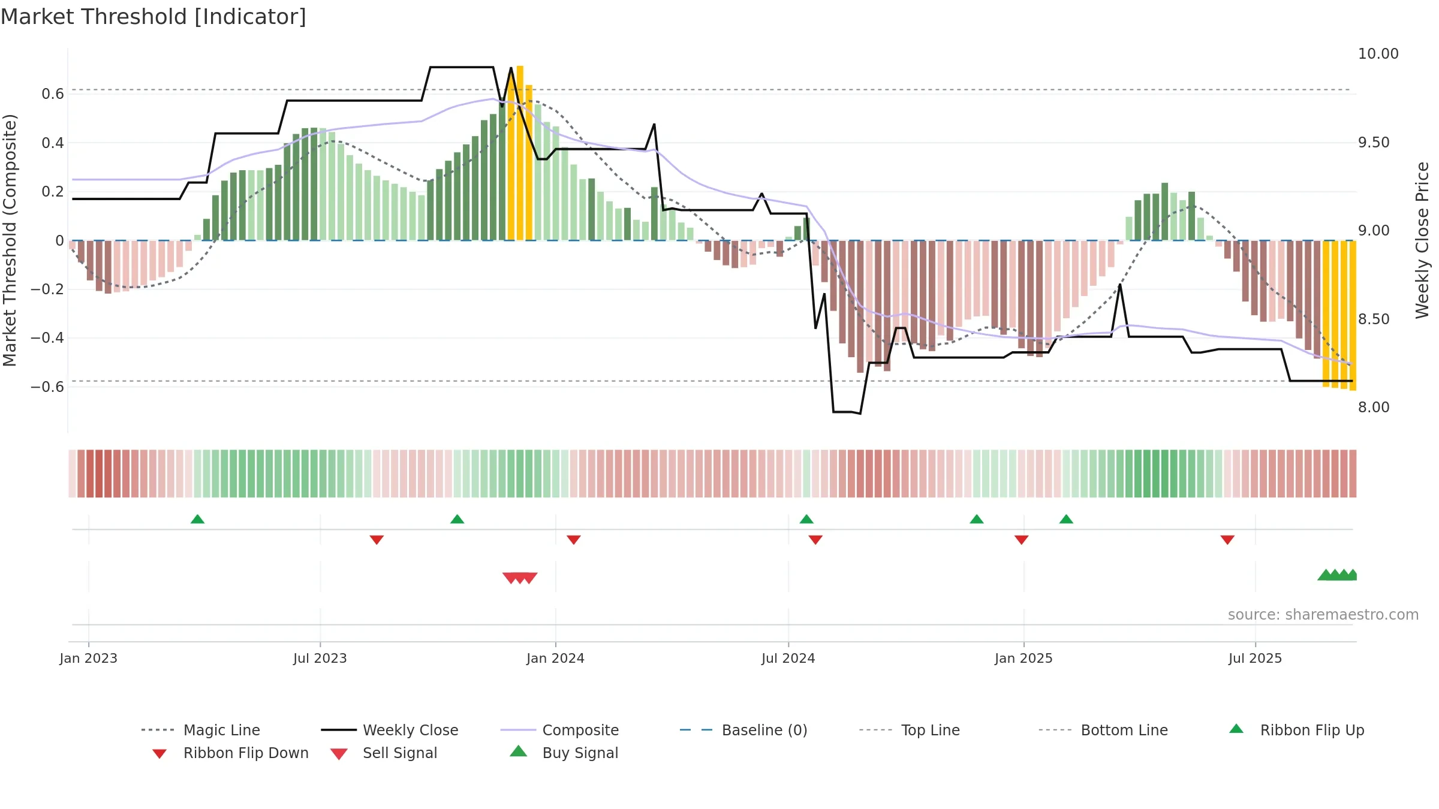Toggle the Composite legend entry

[x=559, y=730]
